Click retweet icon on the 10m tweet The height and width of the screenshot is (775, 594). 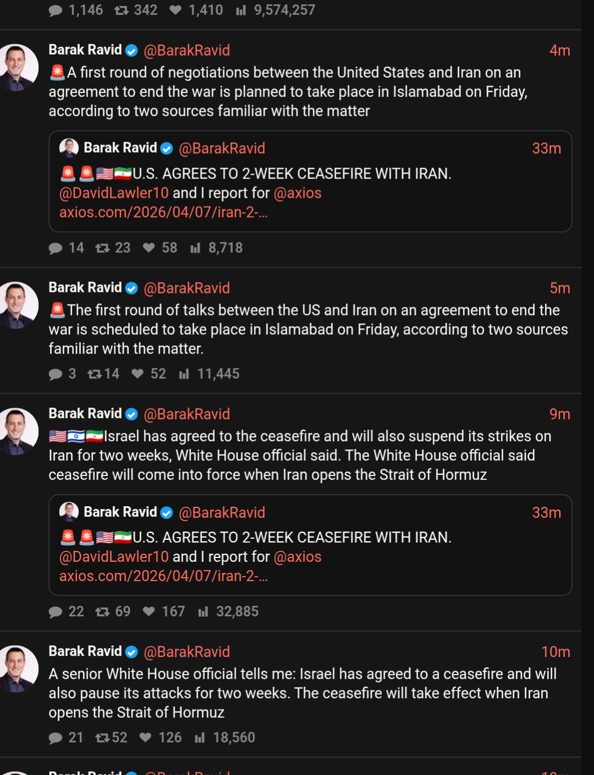(102, 738)
